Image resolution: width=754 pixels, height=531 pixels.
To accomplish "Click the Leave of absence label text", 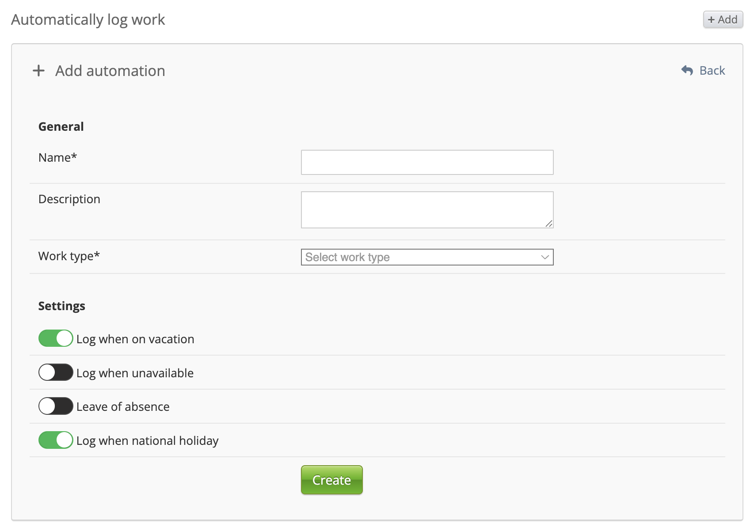I will [123, 407].
